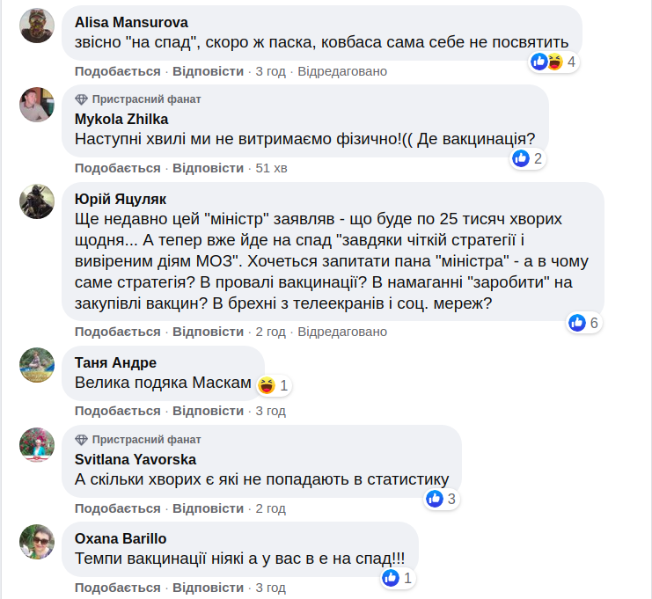This screenshot has height=599, width=652.
Task: Open the Таня Андре profile name link
Action: click(x=115, y=362)
